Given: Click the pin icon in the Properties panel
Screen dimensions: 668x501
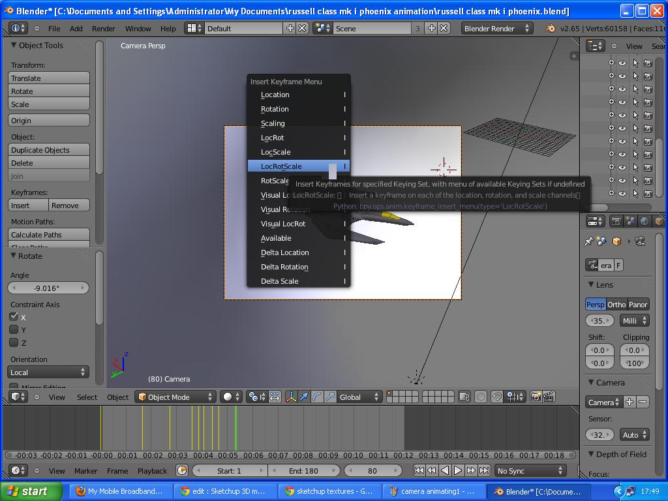Looking at the screenshot, I should 588,241.
